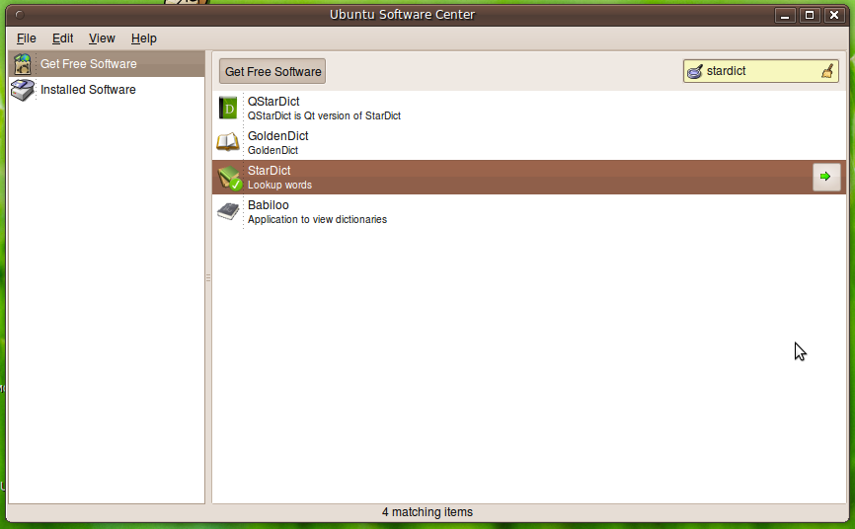Click the QStarDict green book icon

pyautogui.click(x=228, y=108)
